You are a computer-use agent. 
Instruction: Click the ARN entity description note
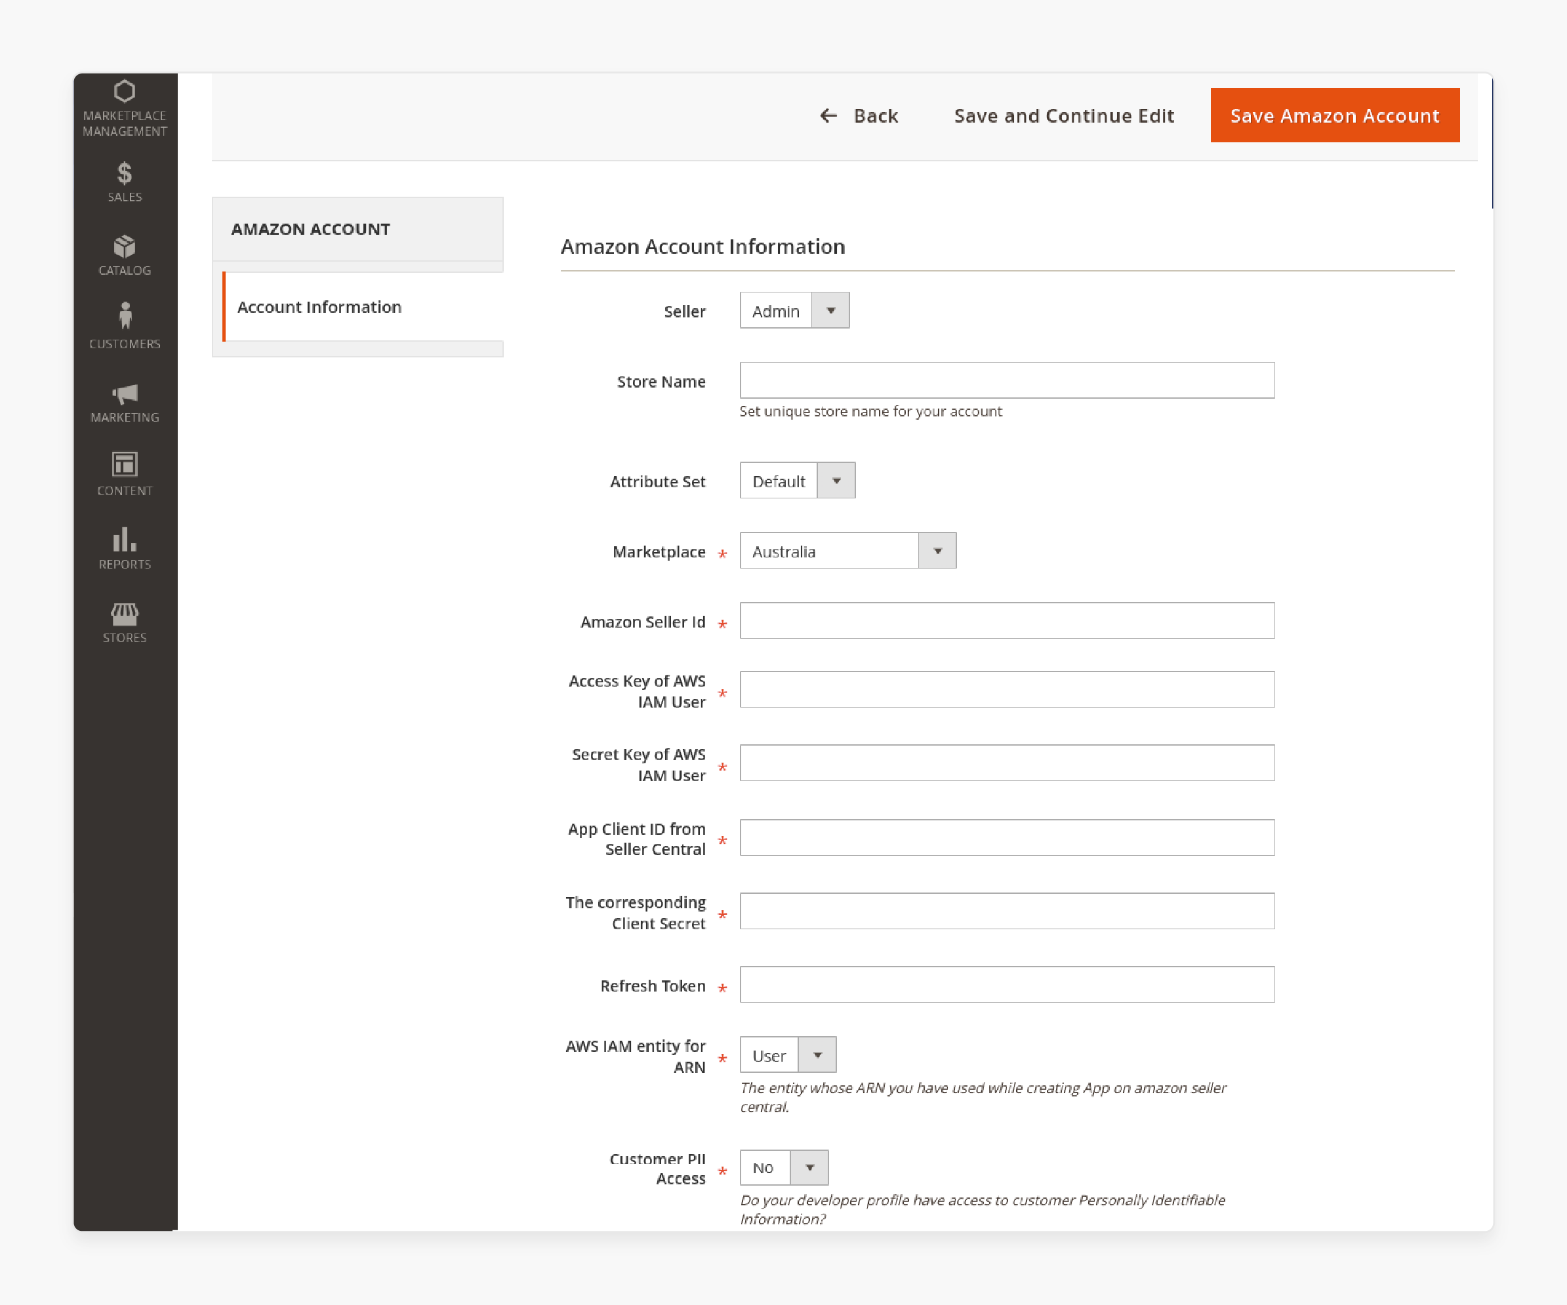click(983, 1097)
